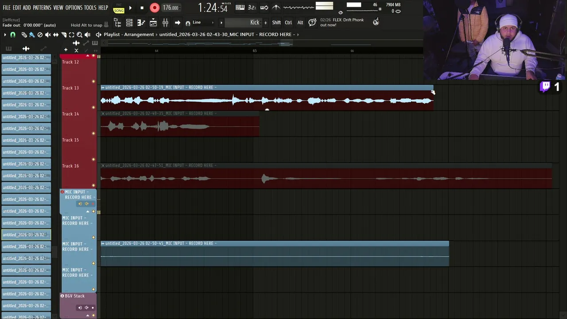Expand arrow after RECORD HERE breadcrumb

(x=298, y=35)
